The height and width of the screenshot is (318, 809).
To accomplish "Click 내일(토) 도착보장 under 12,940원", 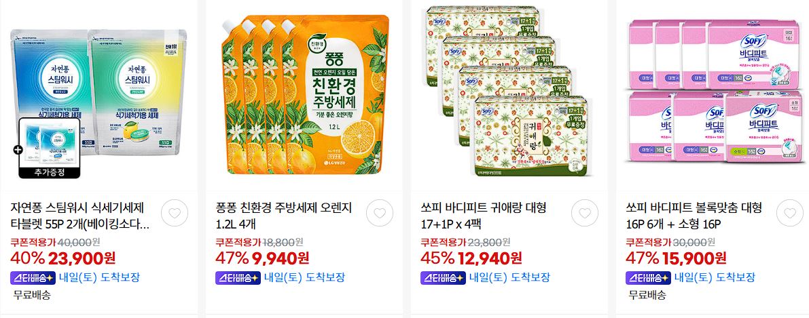I will coord(509,278).
